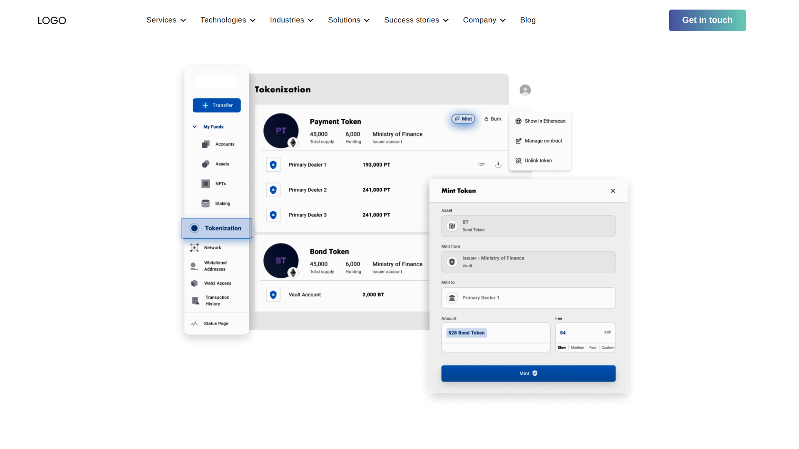
Task: Click Primary Dealer 3 shield icon
Action: [273, 215]
